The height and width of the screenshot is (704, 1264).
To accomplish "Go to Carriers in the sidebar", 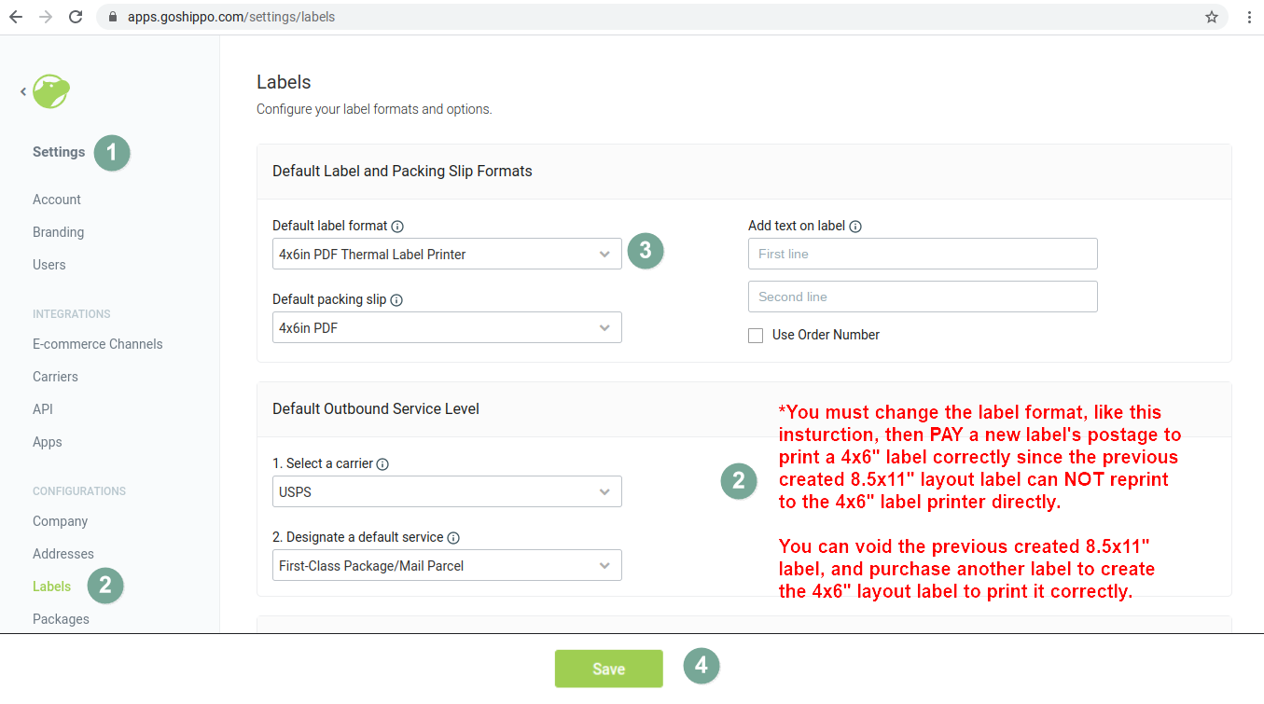I will click(55, 377).
